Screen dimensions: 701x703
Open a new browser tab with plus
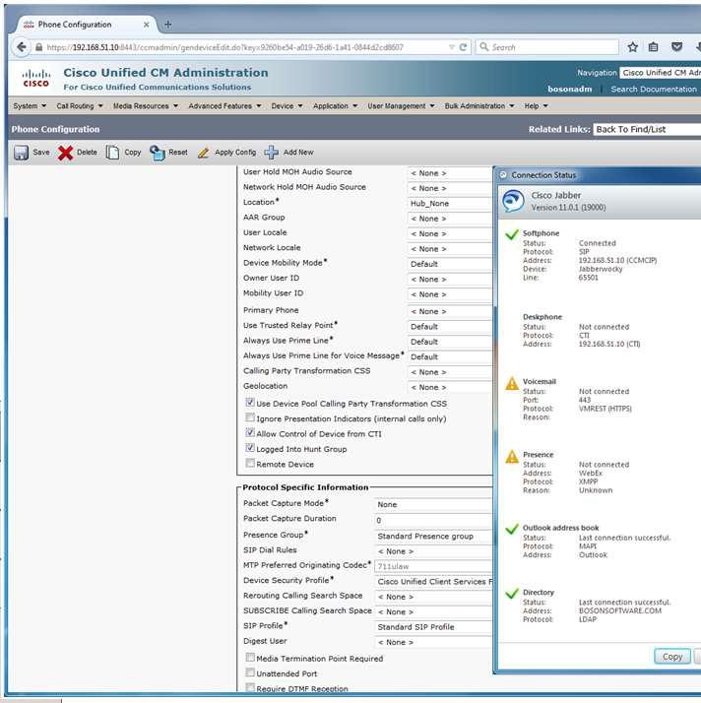point(168,25)
